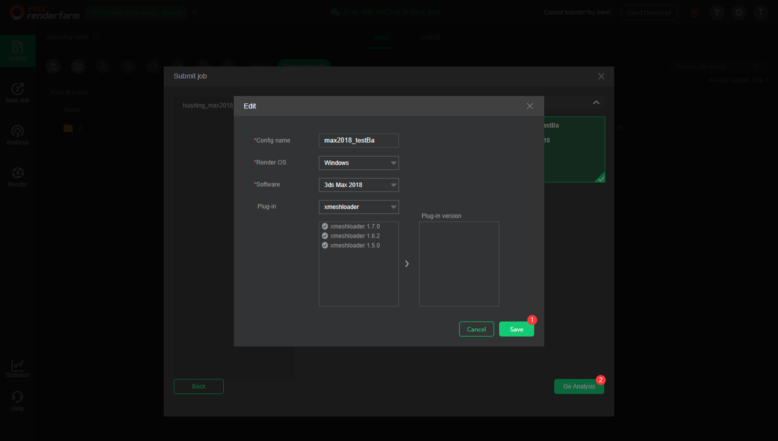Open the Render OS Windows dropdown

(x=359, y=163)
